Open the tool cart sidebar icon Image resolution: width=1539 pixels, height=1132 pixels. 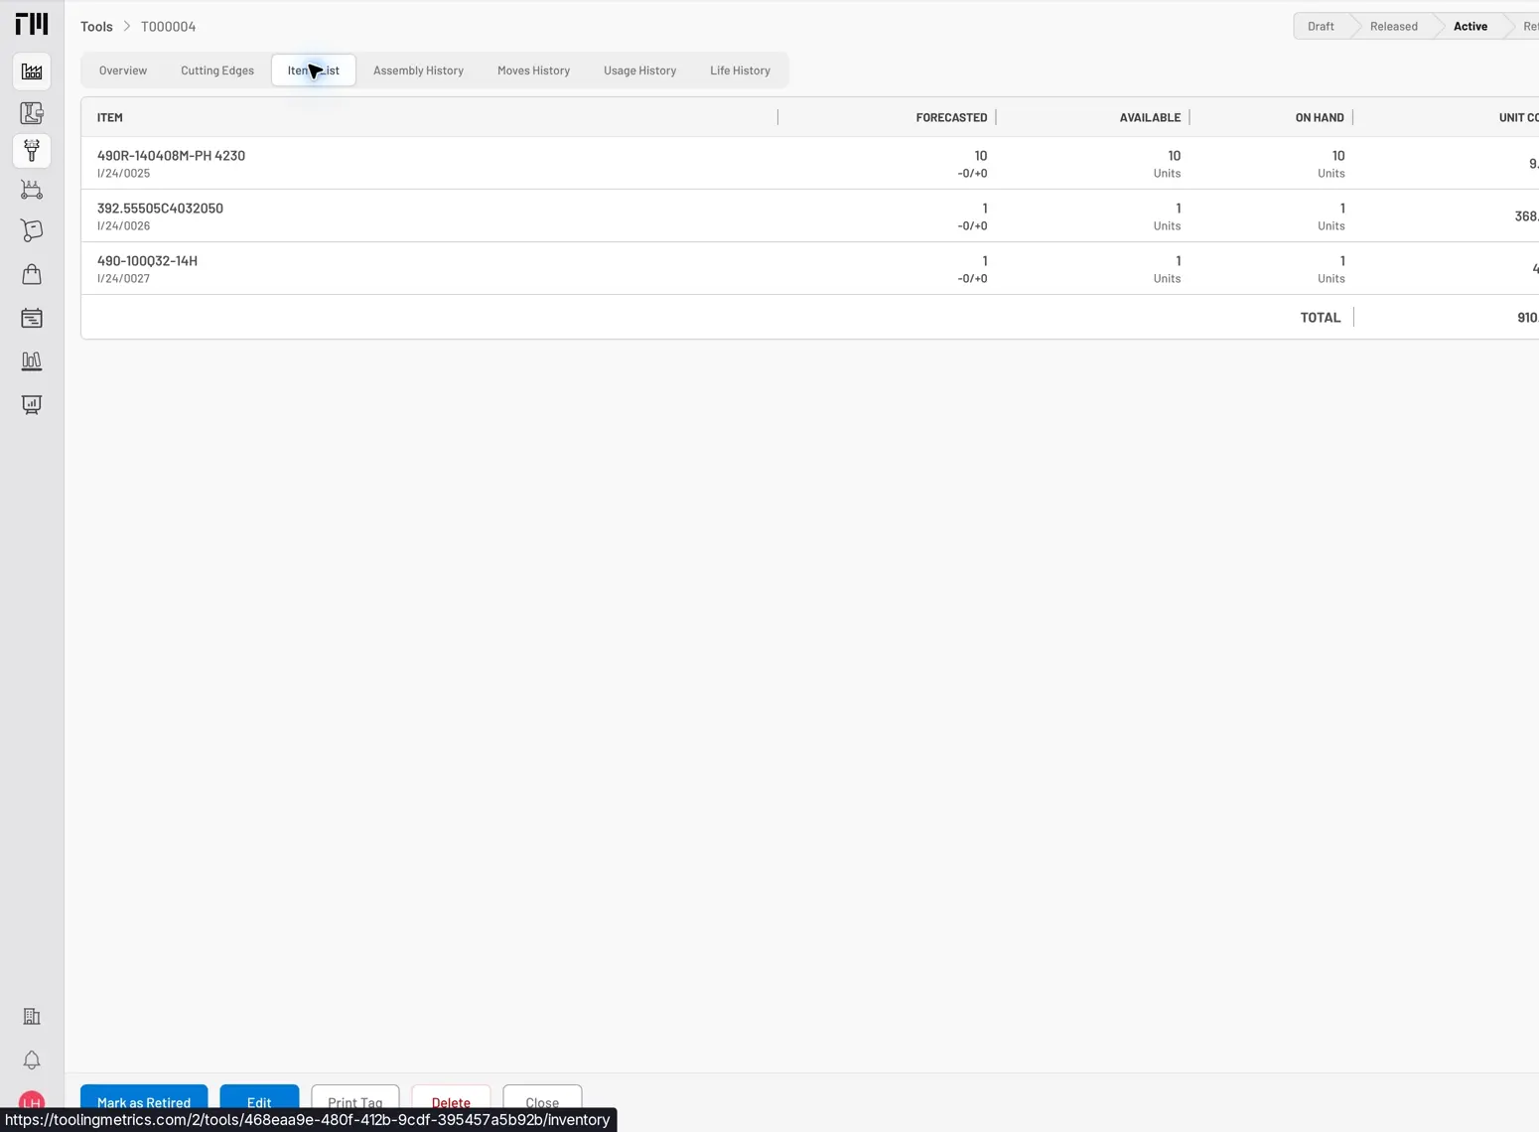pyautogui.click(x=32, y=190)
